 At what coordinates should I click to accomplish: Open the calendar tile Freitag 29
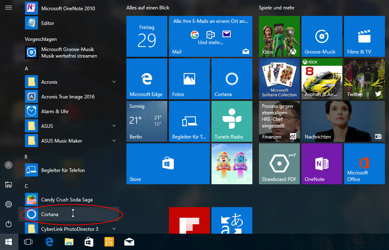(147, 36)
